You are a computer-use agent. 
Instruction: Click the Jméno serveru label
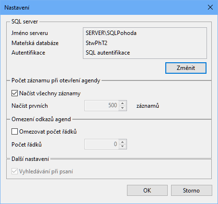tap(30, 33)
